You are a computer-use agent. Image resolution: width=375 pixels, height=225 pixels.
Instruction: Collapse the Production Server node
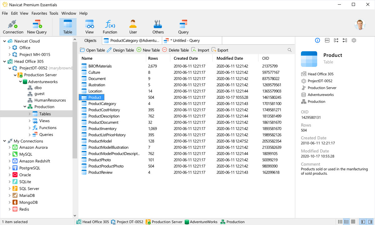(x=15, y=75)
